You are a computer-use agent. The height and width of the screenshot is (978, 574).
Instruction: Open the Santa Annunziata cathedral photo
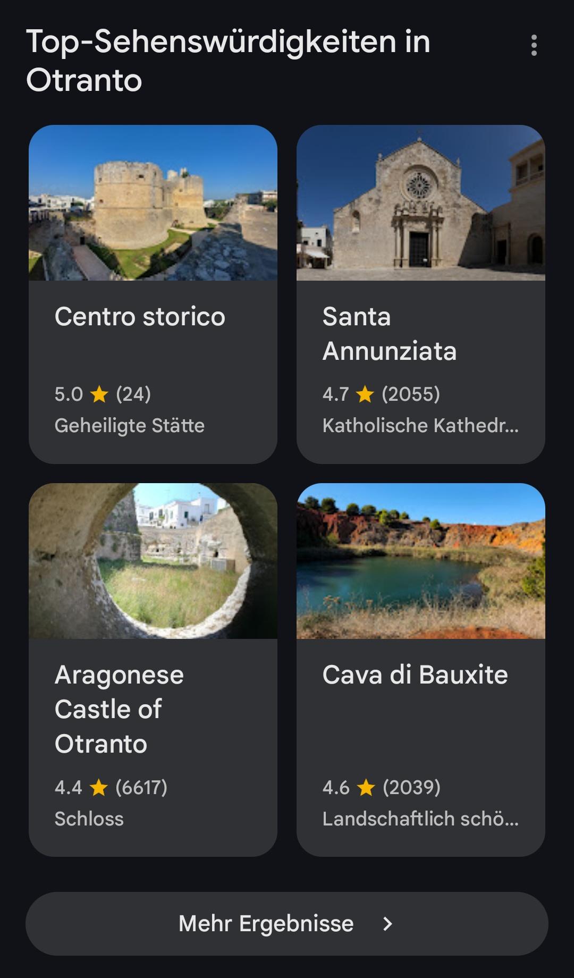pos(420,203)
